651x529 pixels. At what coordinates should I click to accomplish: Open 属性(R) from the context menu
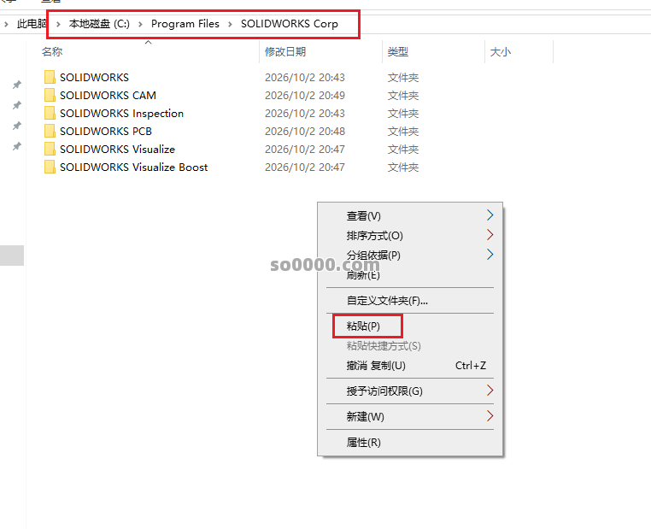pyautogui.click(x=410, y=442)
